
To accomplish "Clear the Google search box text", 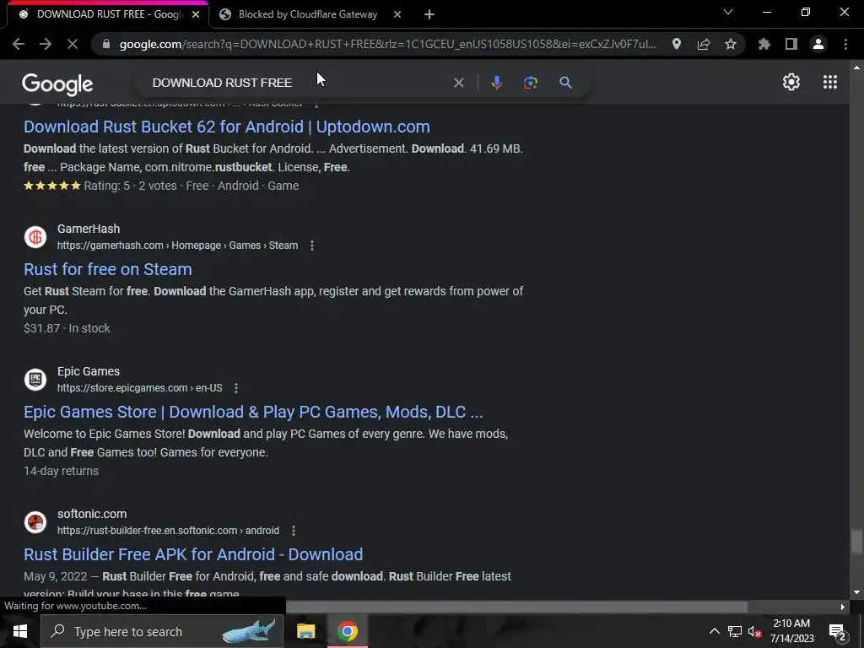I will (x=458, y=83).
